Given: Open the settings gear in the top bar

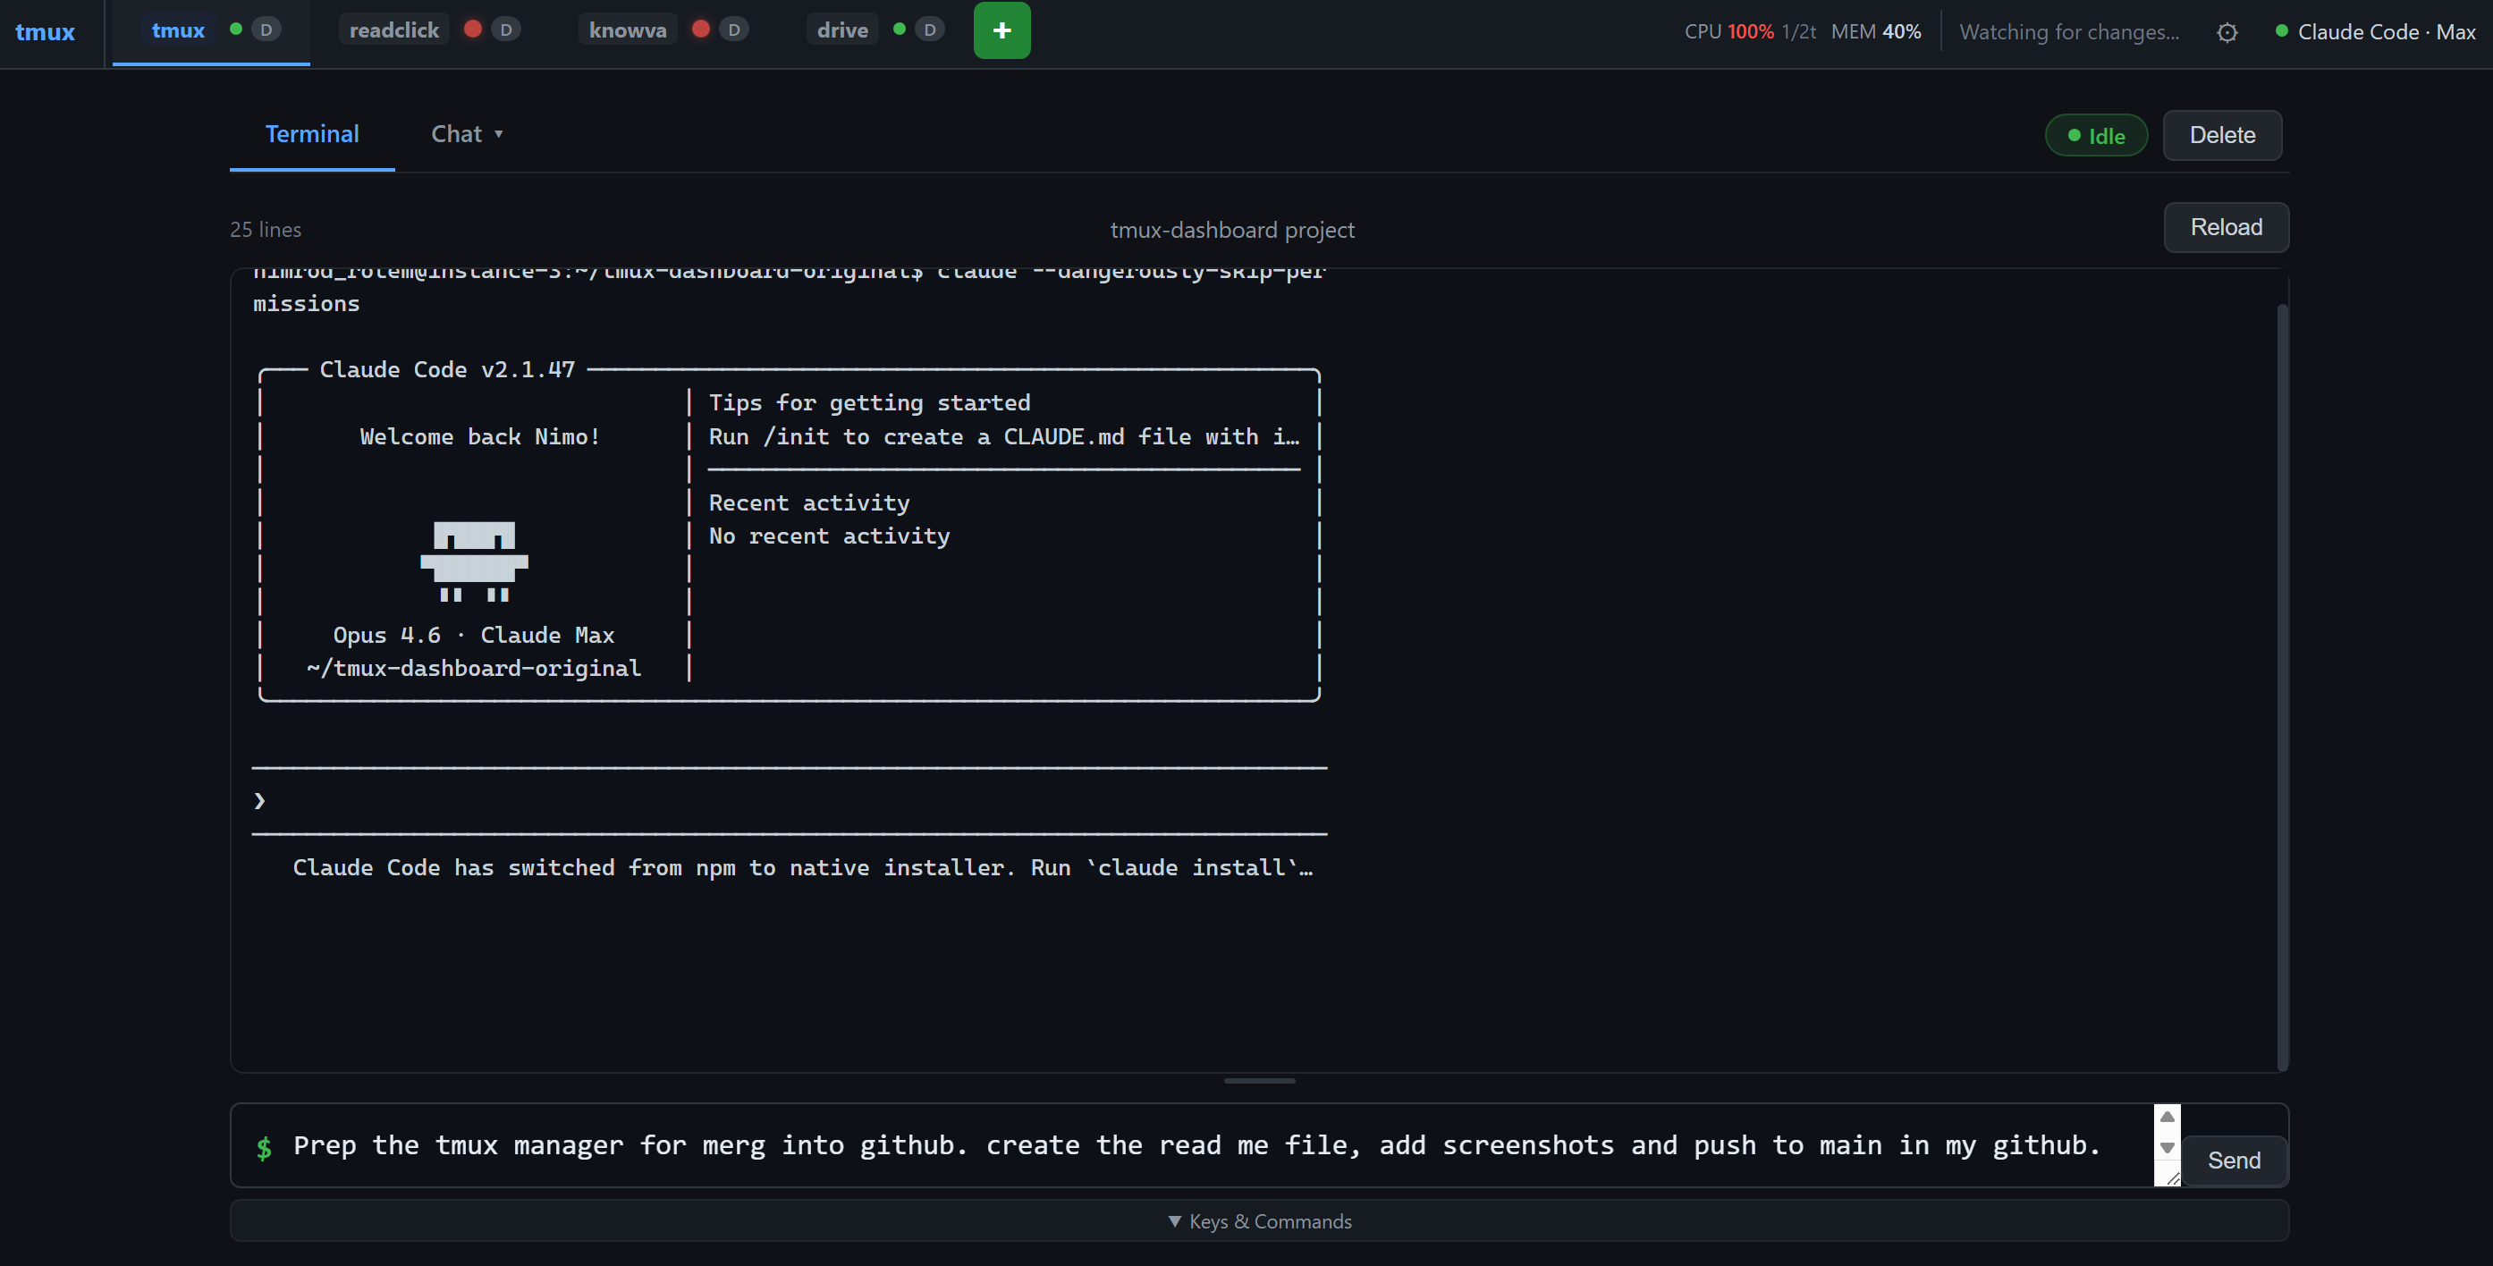Looking at the screenshot, I should 2227,32.
